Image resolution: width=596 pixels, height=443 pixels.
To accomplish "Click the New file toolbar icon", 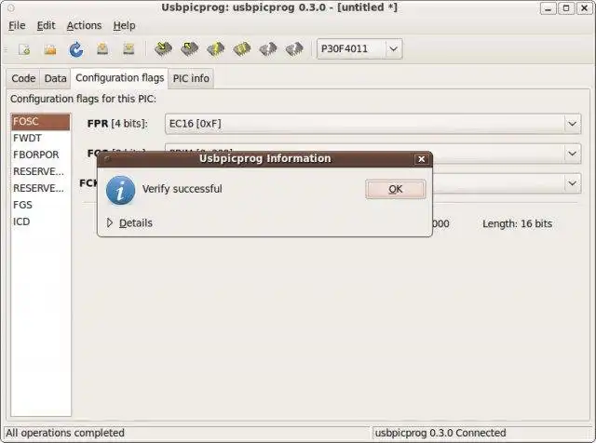I will [x=24, y=49].
